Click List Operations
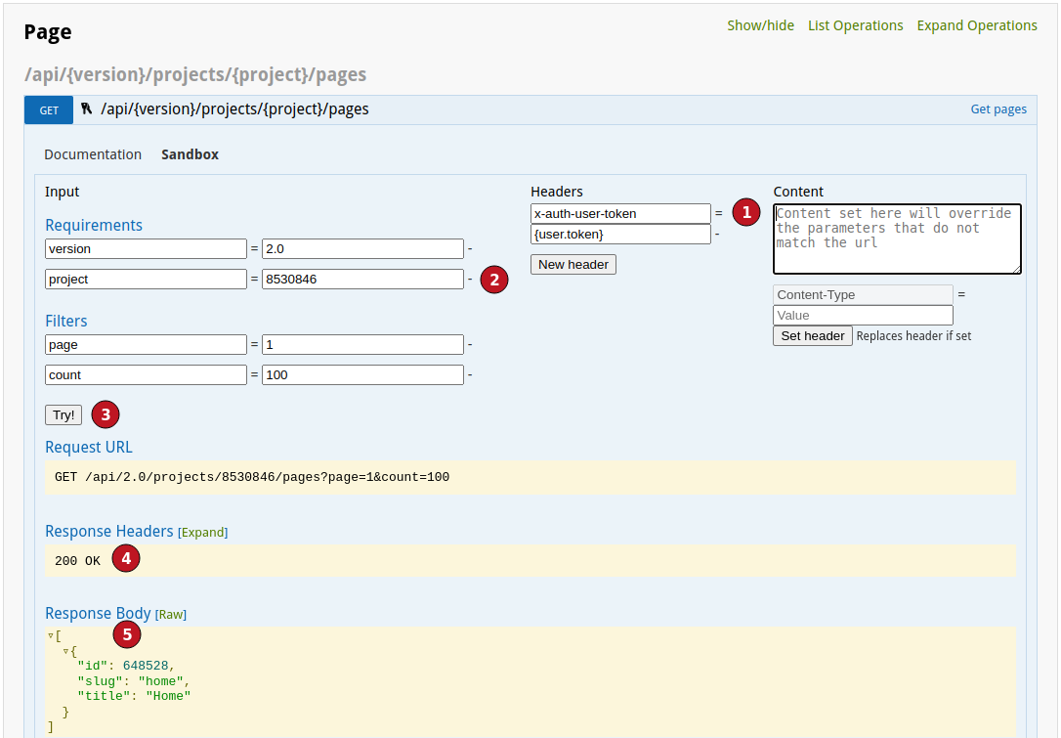Viewport: 1061px width, 738px height. [855, 24]
